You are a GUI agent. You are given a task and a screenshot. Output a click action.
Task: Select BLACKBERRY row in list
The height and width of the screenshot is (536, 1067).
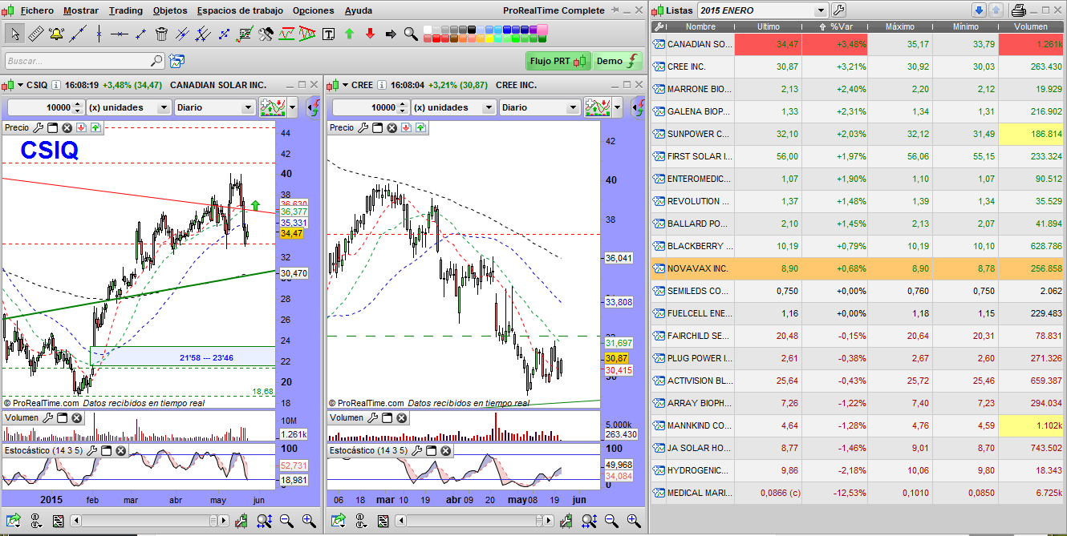click(x=858, y=246)
